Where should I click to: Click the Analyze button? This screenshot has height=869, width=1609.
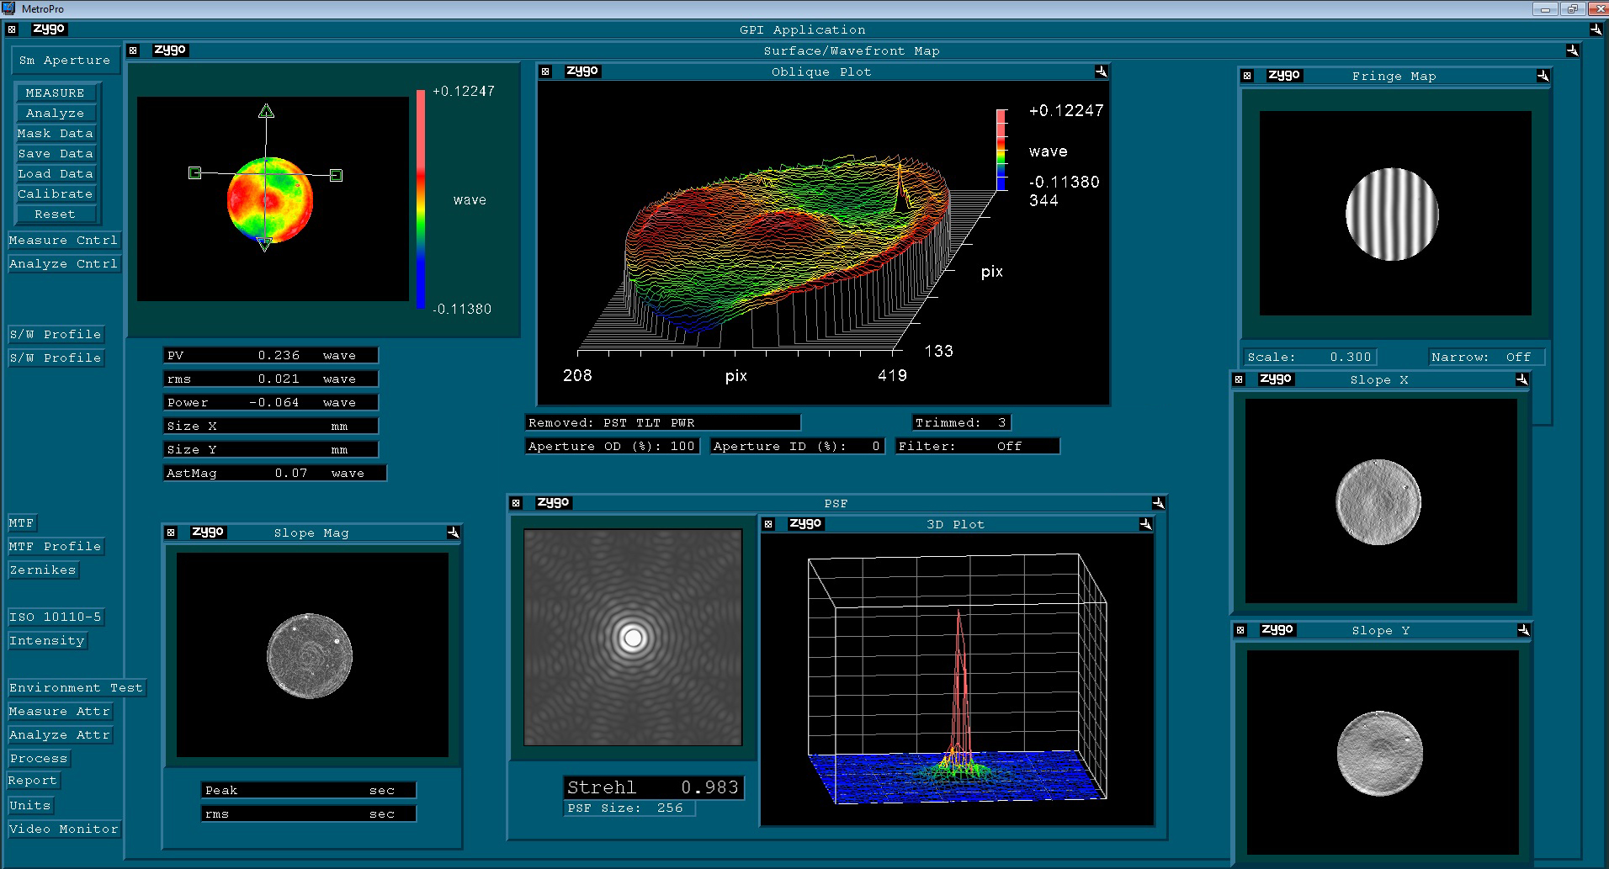(x=56, y=113)
